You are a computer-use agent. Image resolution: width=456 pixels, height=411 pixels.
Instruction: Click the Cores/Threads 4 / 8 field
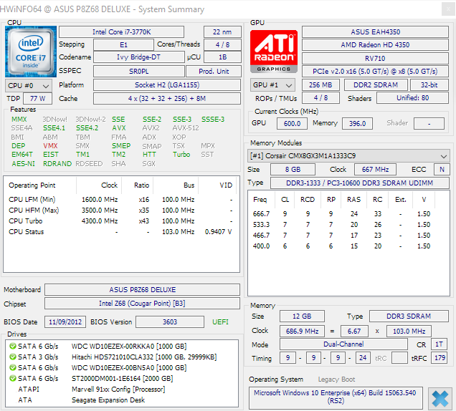click(x=222, y=44)
